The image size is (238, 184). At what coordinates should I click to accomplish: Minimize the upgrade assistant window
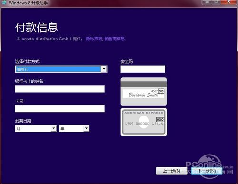pos(207,2)
